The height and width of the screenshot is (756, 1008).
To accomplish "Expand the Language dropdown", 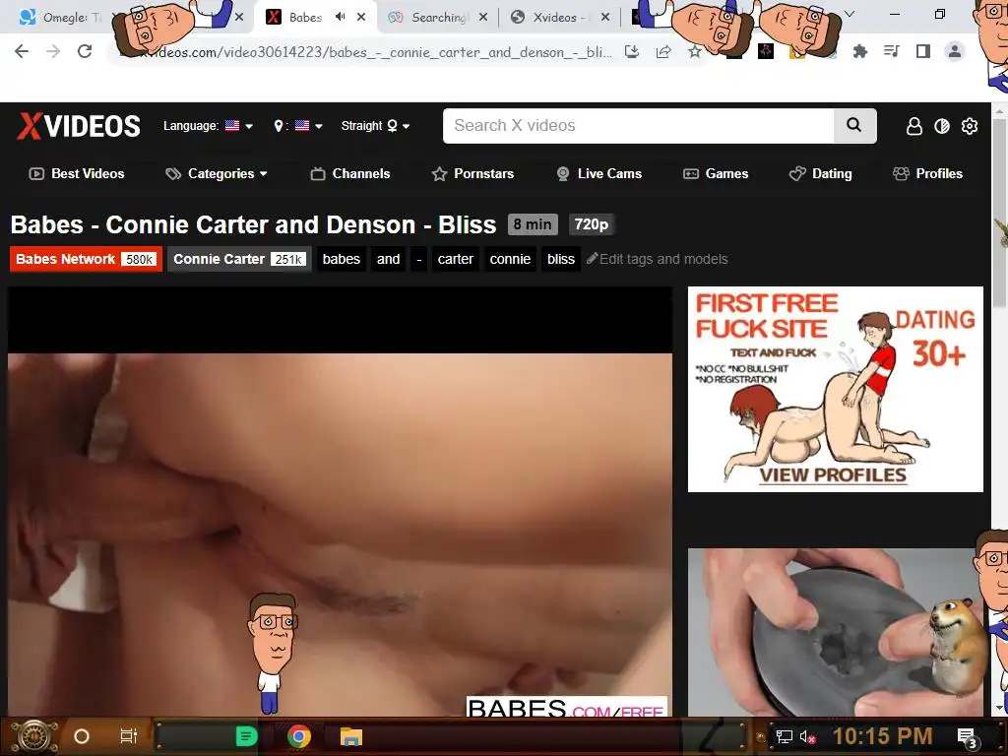I will [x=208, y=126].
